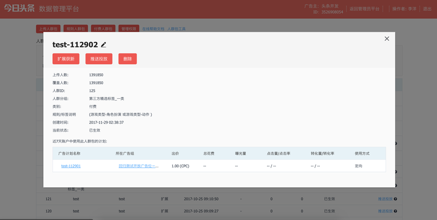Click the help icon in row 120

coord(396,211)
